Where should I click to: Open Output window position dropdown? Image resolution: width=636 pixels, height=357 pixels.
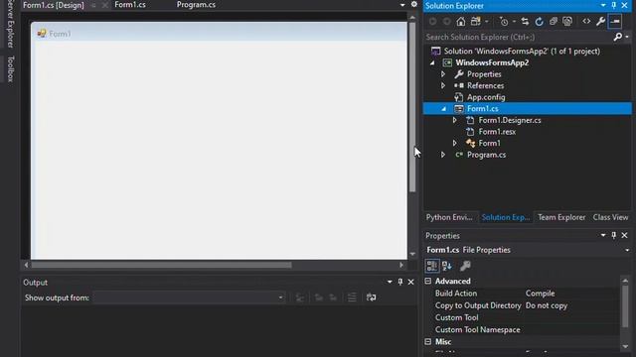coord(390,282)
